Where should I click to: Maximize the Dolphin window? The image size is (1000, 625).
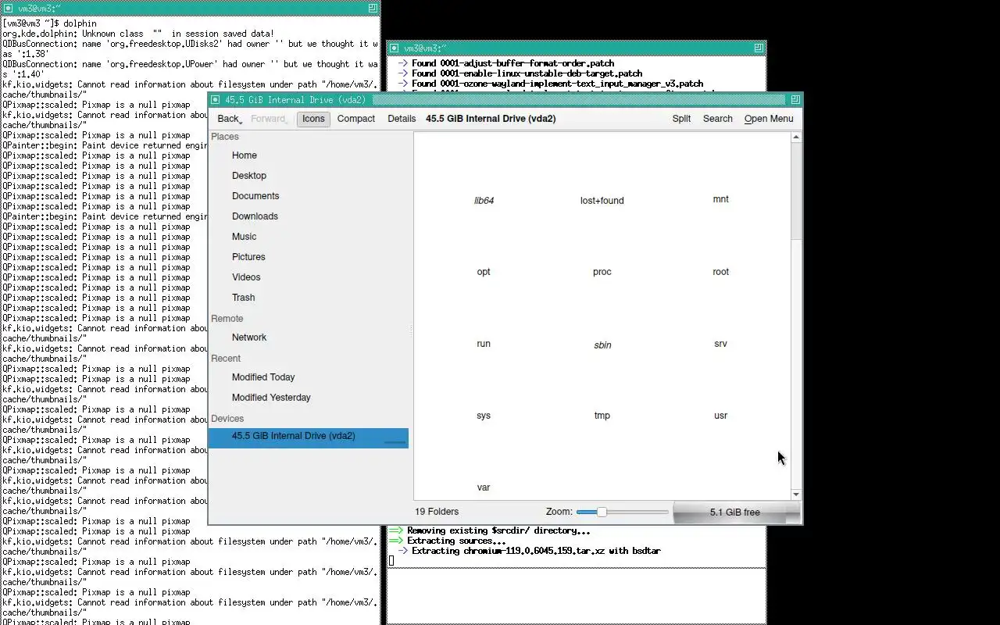(x=795, y=100)
